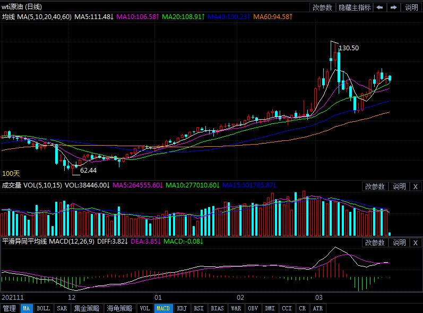Switch to the DMI indicator tab
The image size is (423, 313).
click(270, 308)
